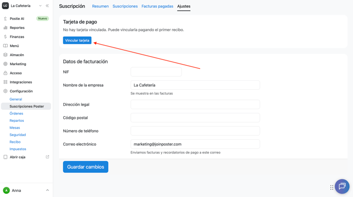Image resolution: width=353 pixels, height=197 pixels.
Task: Open the Recibo settings link
Action: click(x=15, y=142)
